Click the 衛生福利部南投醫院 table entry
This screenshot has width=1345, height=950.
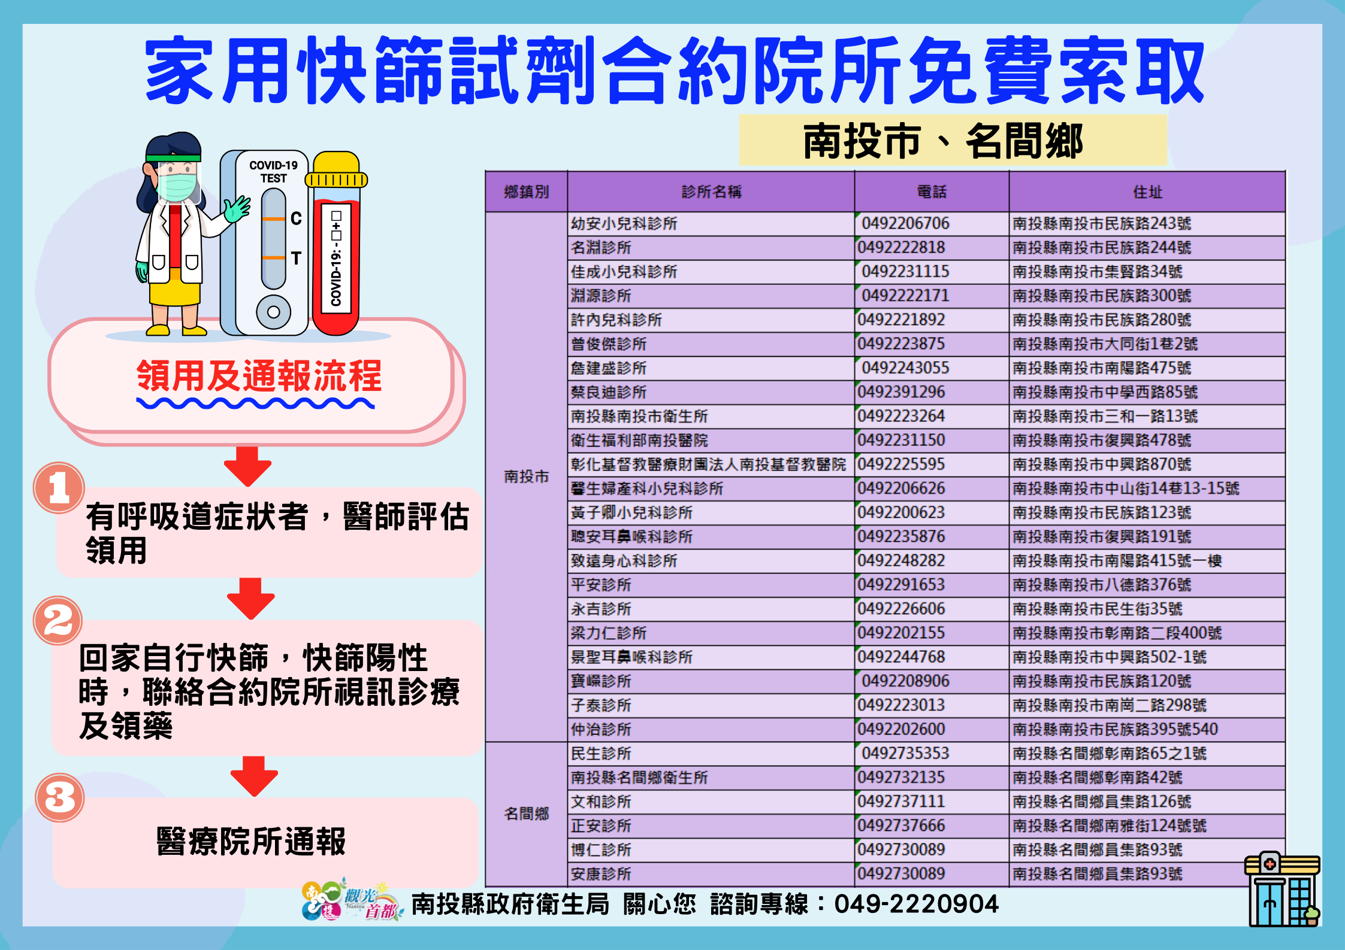639,441
